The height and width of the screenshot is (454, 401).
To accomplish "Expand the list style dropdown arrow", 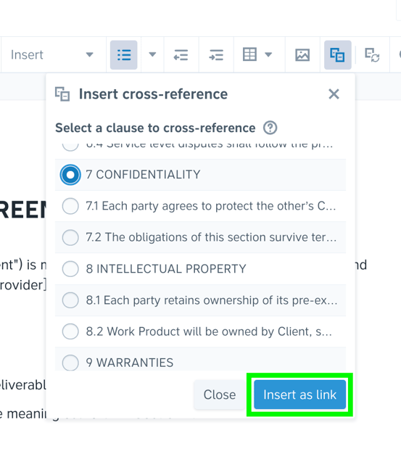I will (152, 54).
